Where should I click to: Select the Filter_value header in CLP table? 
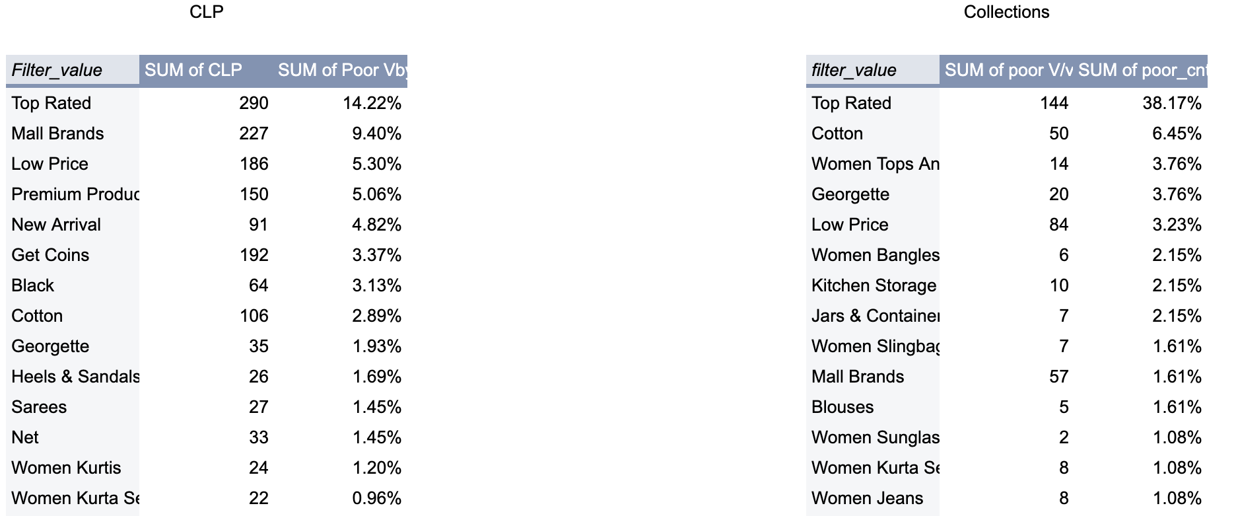pos(57,70)
